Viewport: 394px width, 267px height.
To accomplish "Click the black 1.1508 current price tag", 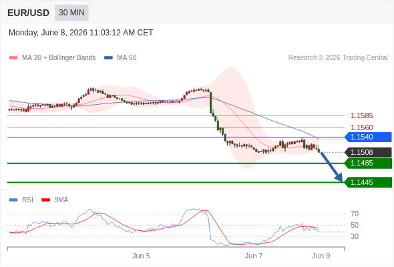I will click(x=368, y=152).
